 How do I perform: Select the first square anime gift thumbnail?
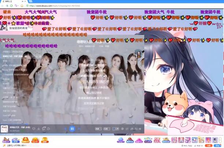pyautogui.click(x=174, y=140)
